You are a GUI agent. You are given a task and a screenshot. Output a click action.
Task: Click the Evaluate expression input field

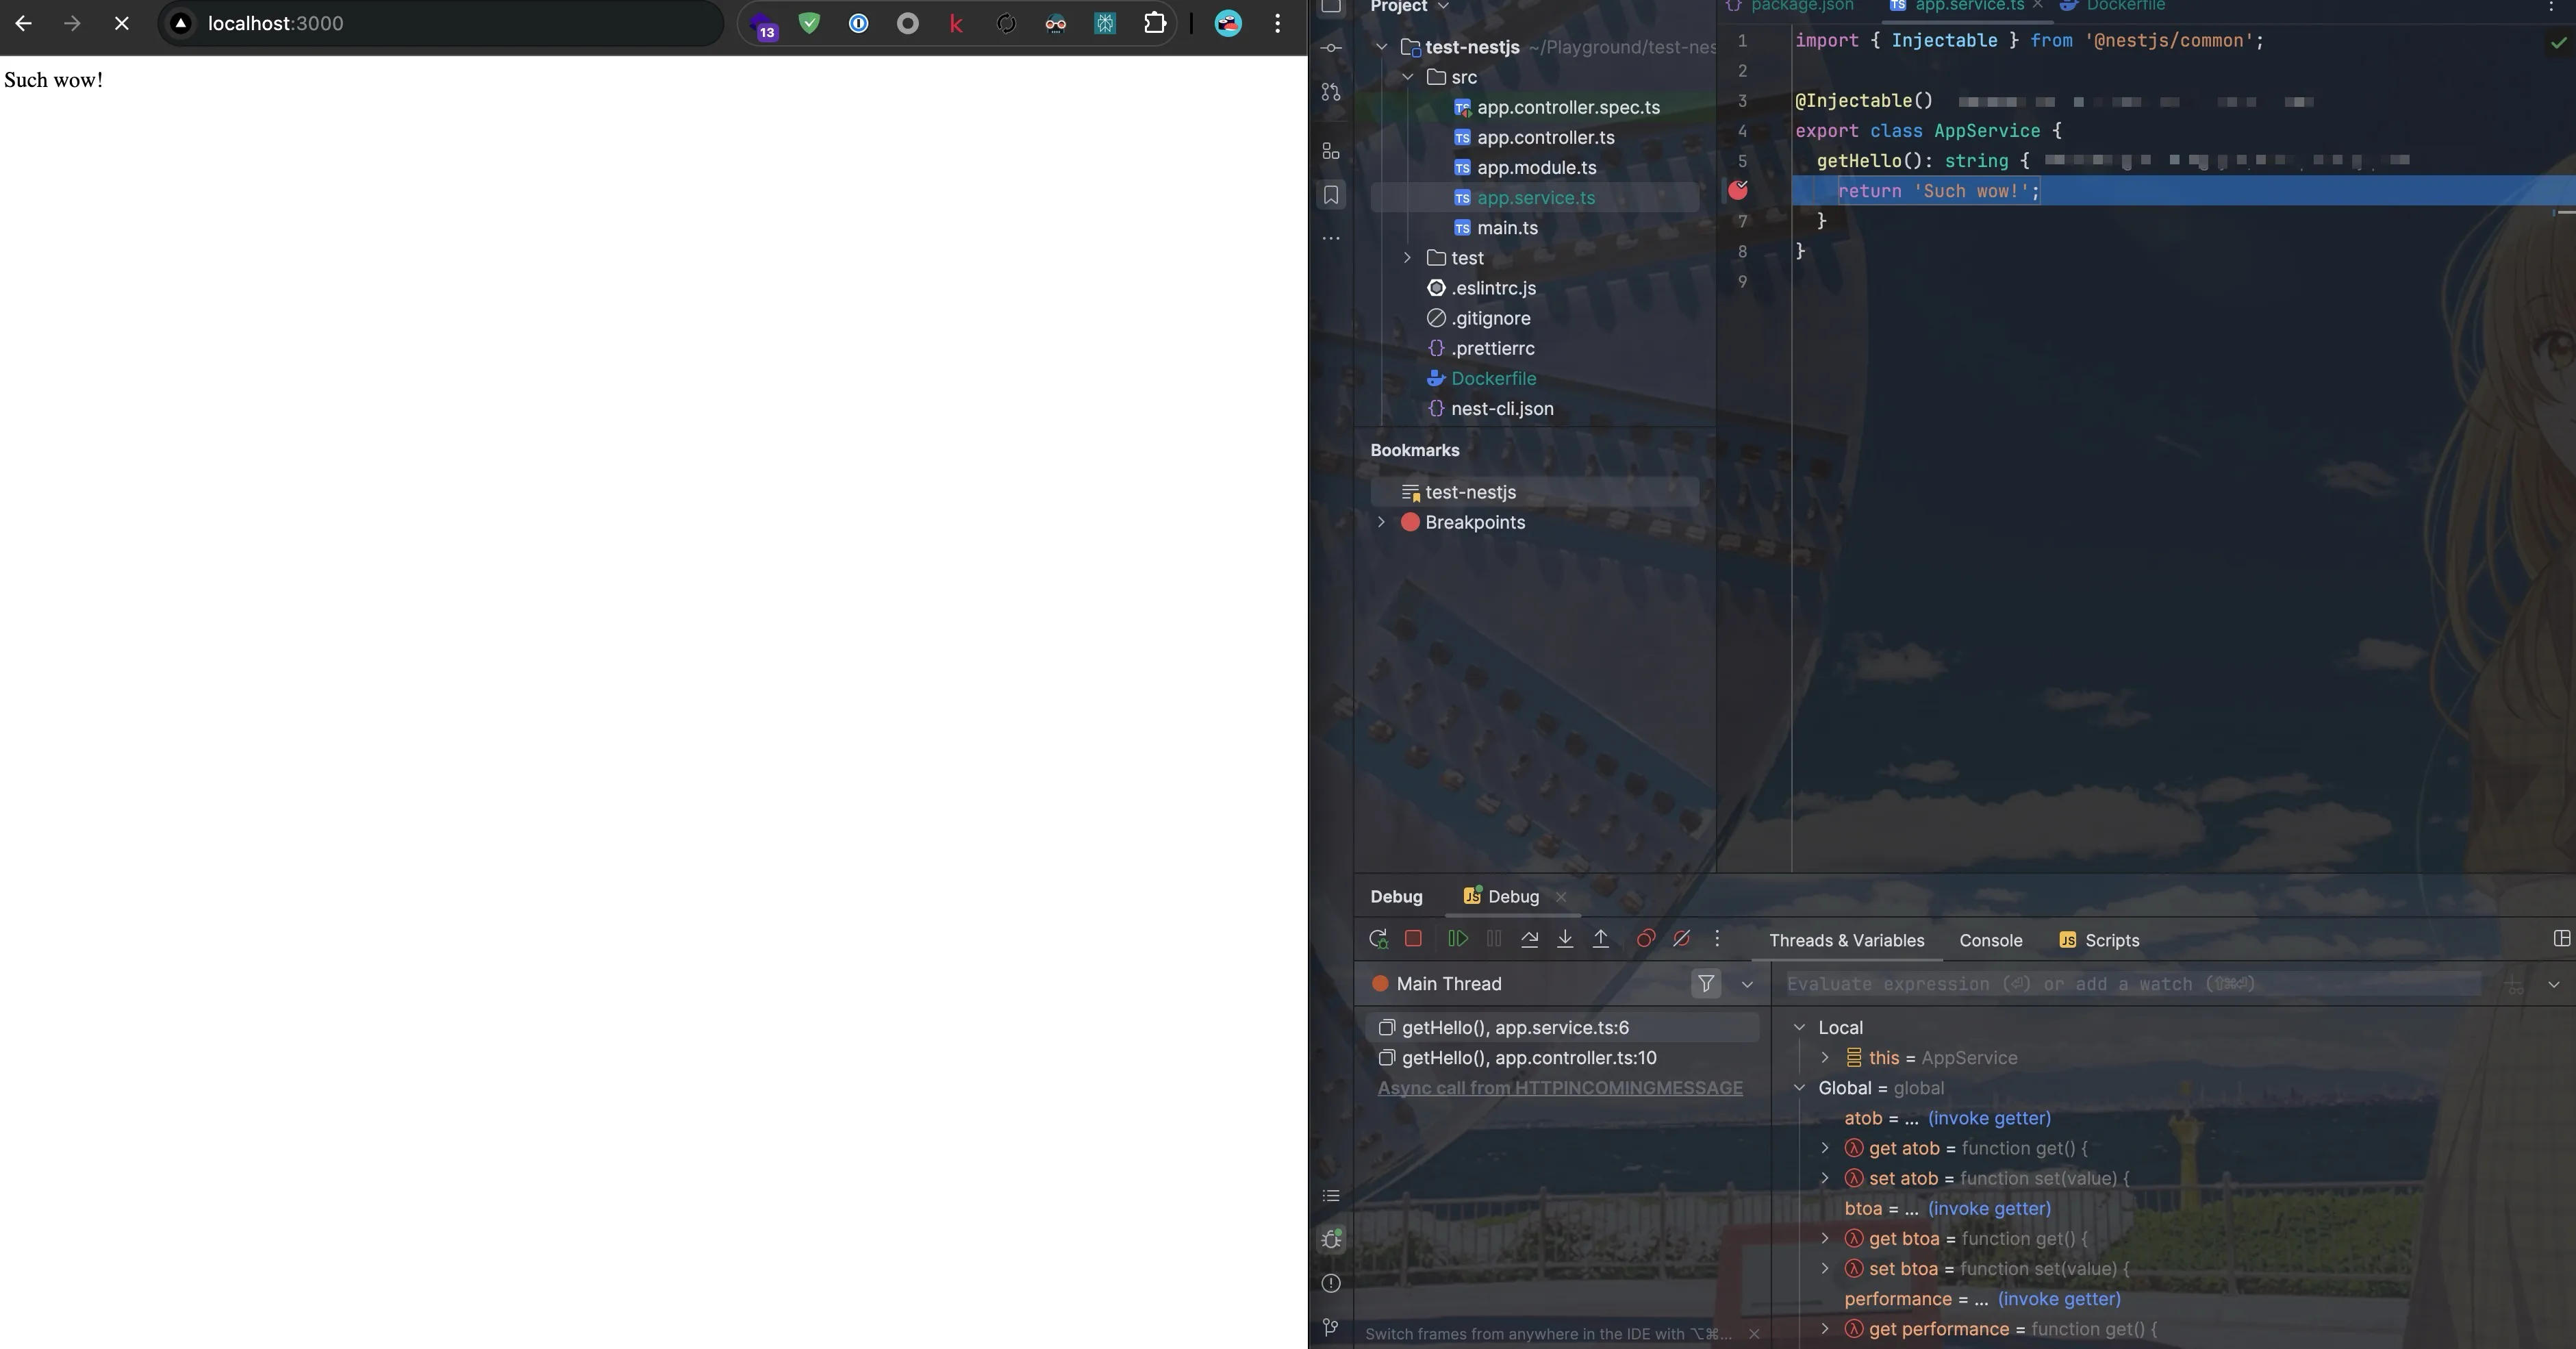coord(2130,984)
